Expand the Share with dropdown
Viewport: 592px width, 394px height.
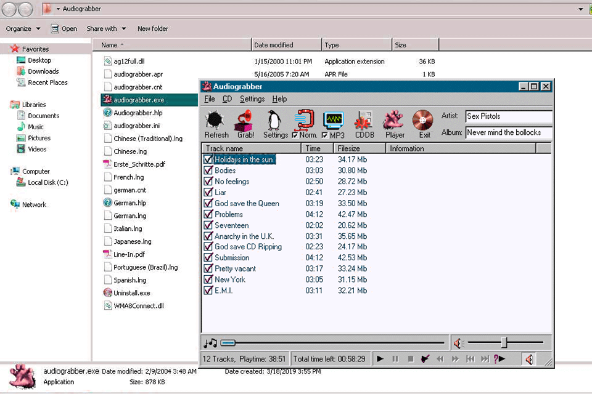pos(106,29)
